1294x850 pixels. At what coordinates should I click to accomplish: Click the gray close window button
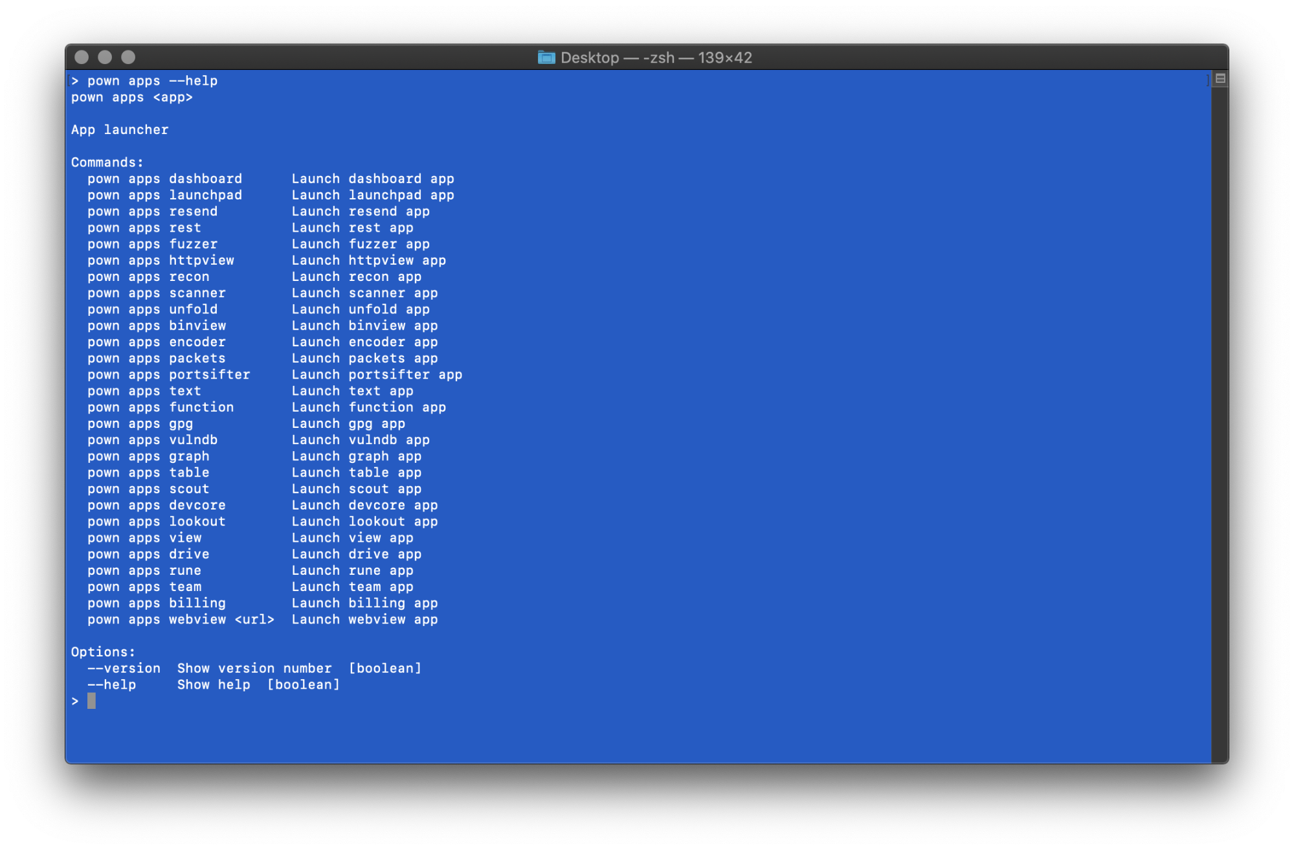coord(82,57)
